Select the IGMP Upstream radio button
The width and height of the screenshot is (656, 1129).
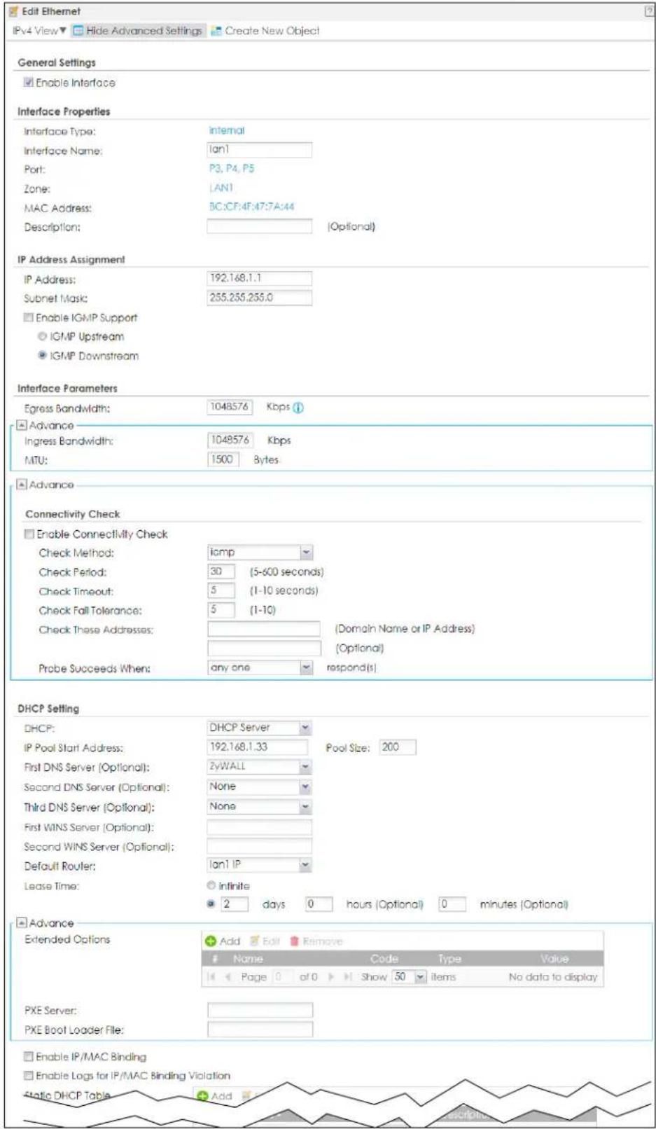[x=43, y=336]
